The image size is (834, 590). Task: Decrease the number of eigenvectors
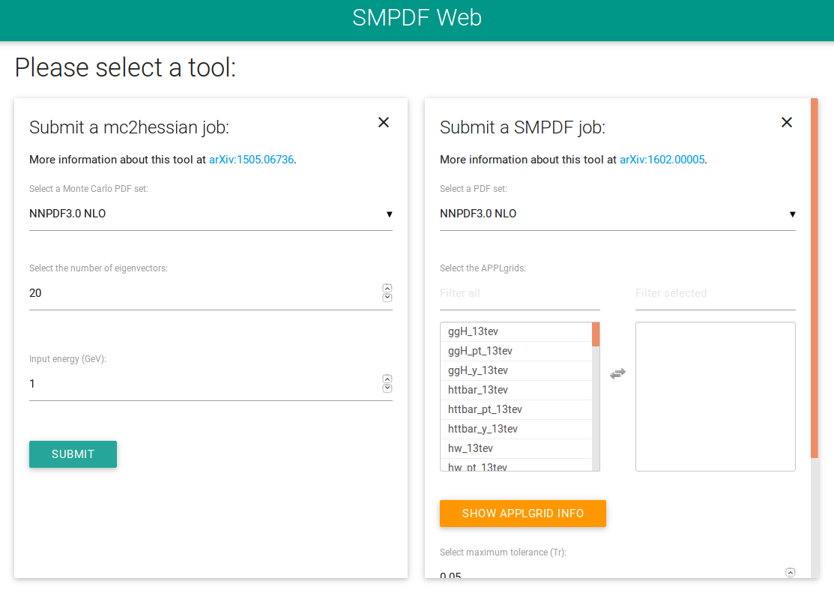point(387,298)
